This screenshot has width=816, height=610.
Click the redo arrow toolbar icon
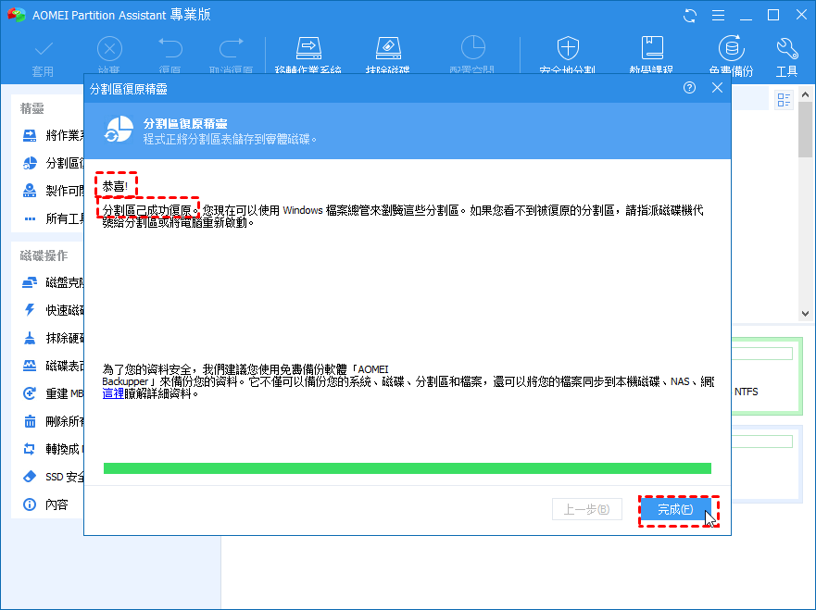click(231, 48)
